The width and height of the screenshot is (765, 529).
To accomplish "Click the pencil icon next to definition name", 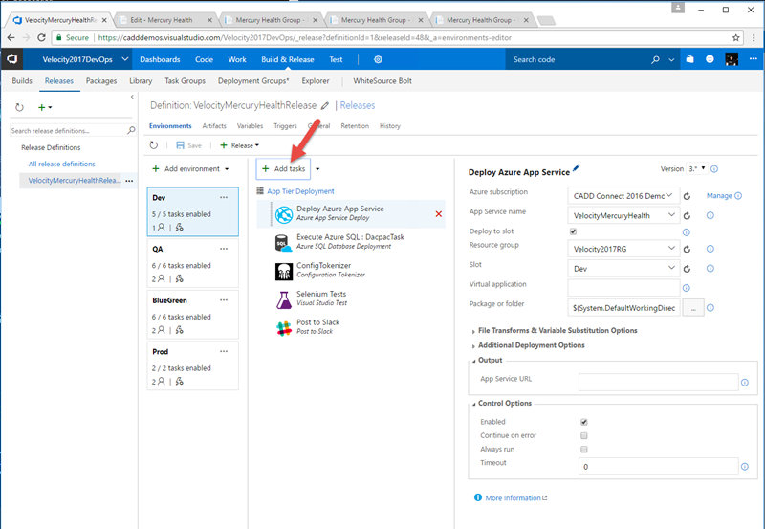I will tap(325, 105).
